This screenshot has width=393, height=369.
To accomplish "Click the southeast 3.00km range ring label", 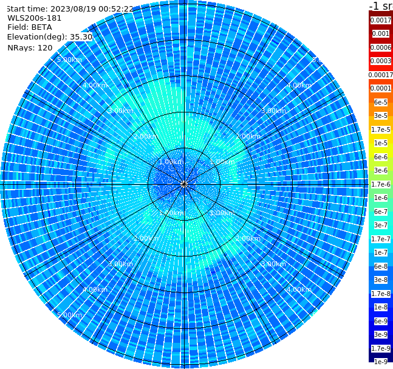I will click(273, 264).
